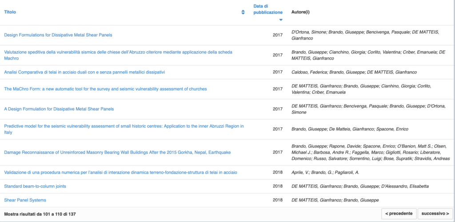This screenshot has height=222, width=455.
Task: Click the descending arrow under Data di pubblicazione
Action: (281, 20)
